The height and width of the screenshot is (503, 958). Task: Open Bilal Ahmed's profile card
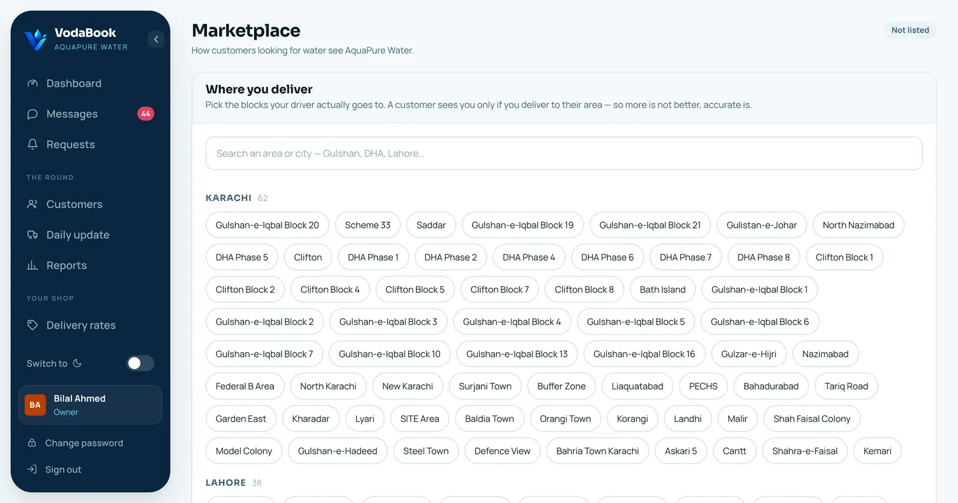point(91,405)
